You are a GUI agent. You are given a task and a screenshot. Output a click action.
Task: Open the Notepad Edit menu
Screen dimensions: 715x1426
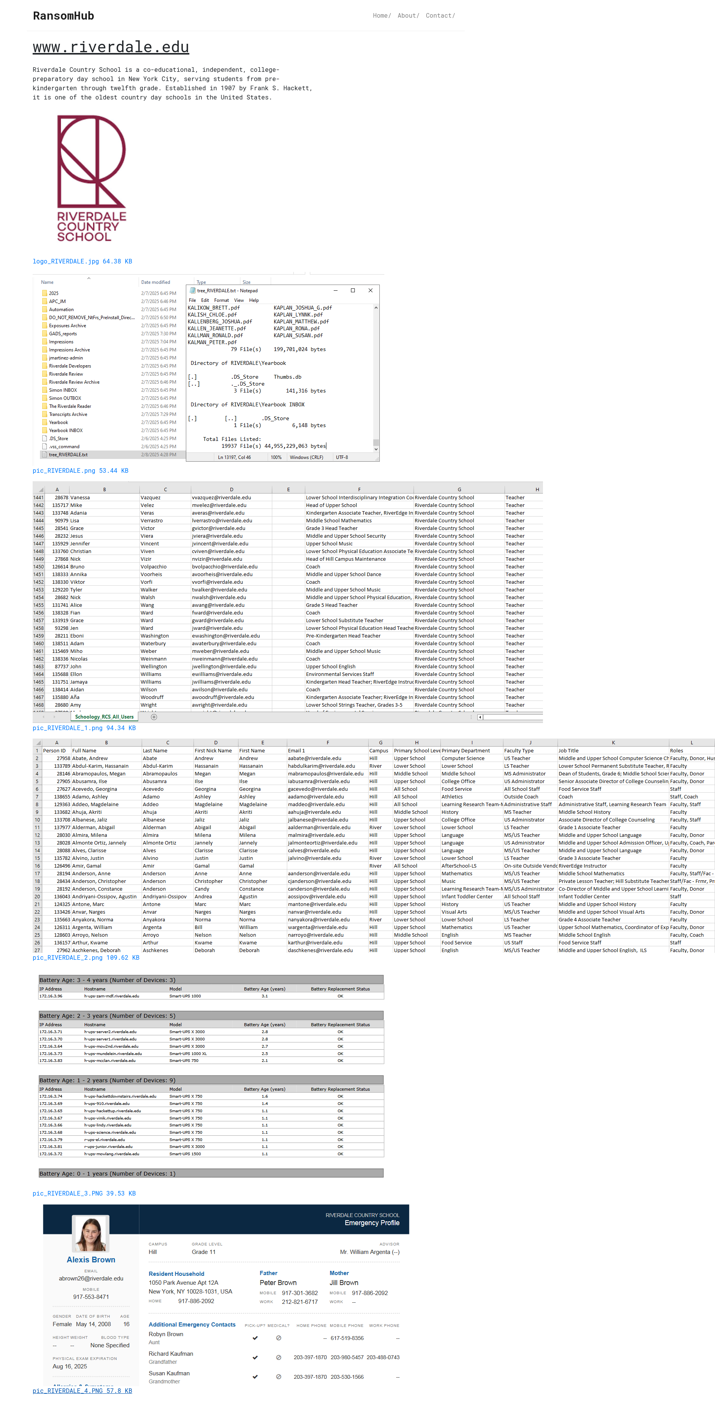tap(205, 301)
